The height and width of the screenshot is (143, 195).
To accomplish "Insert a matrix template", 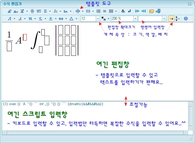I will coord(111,11).
